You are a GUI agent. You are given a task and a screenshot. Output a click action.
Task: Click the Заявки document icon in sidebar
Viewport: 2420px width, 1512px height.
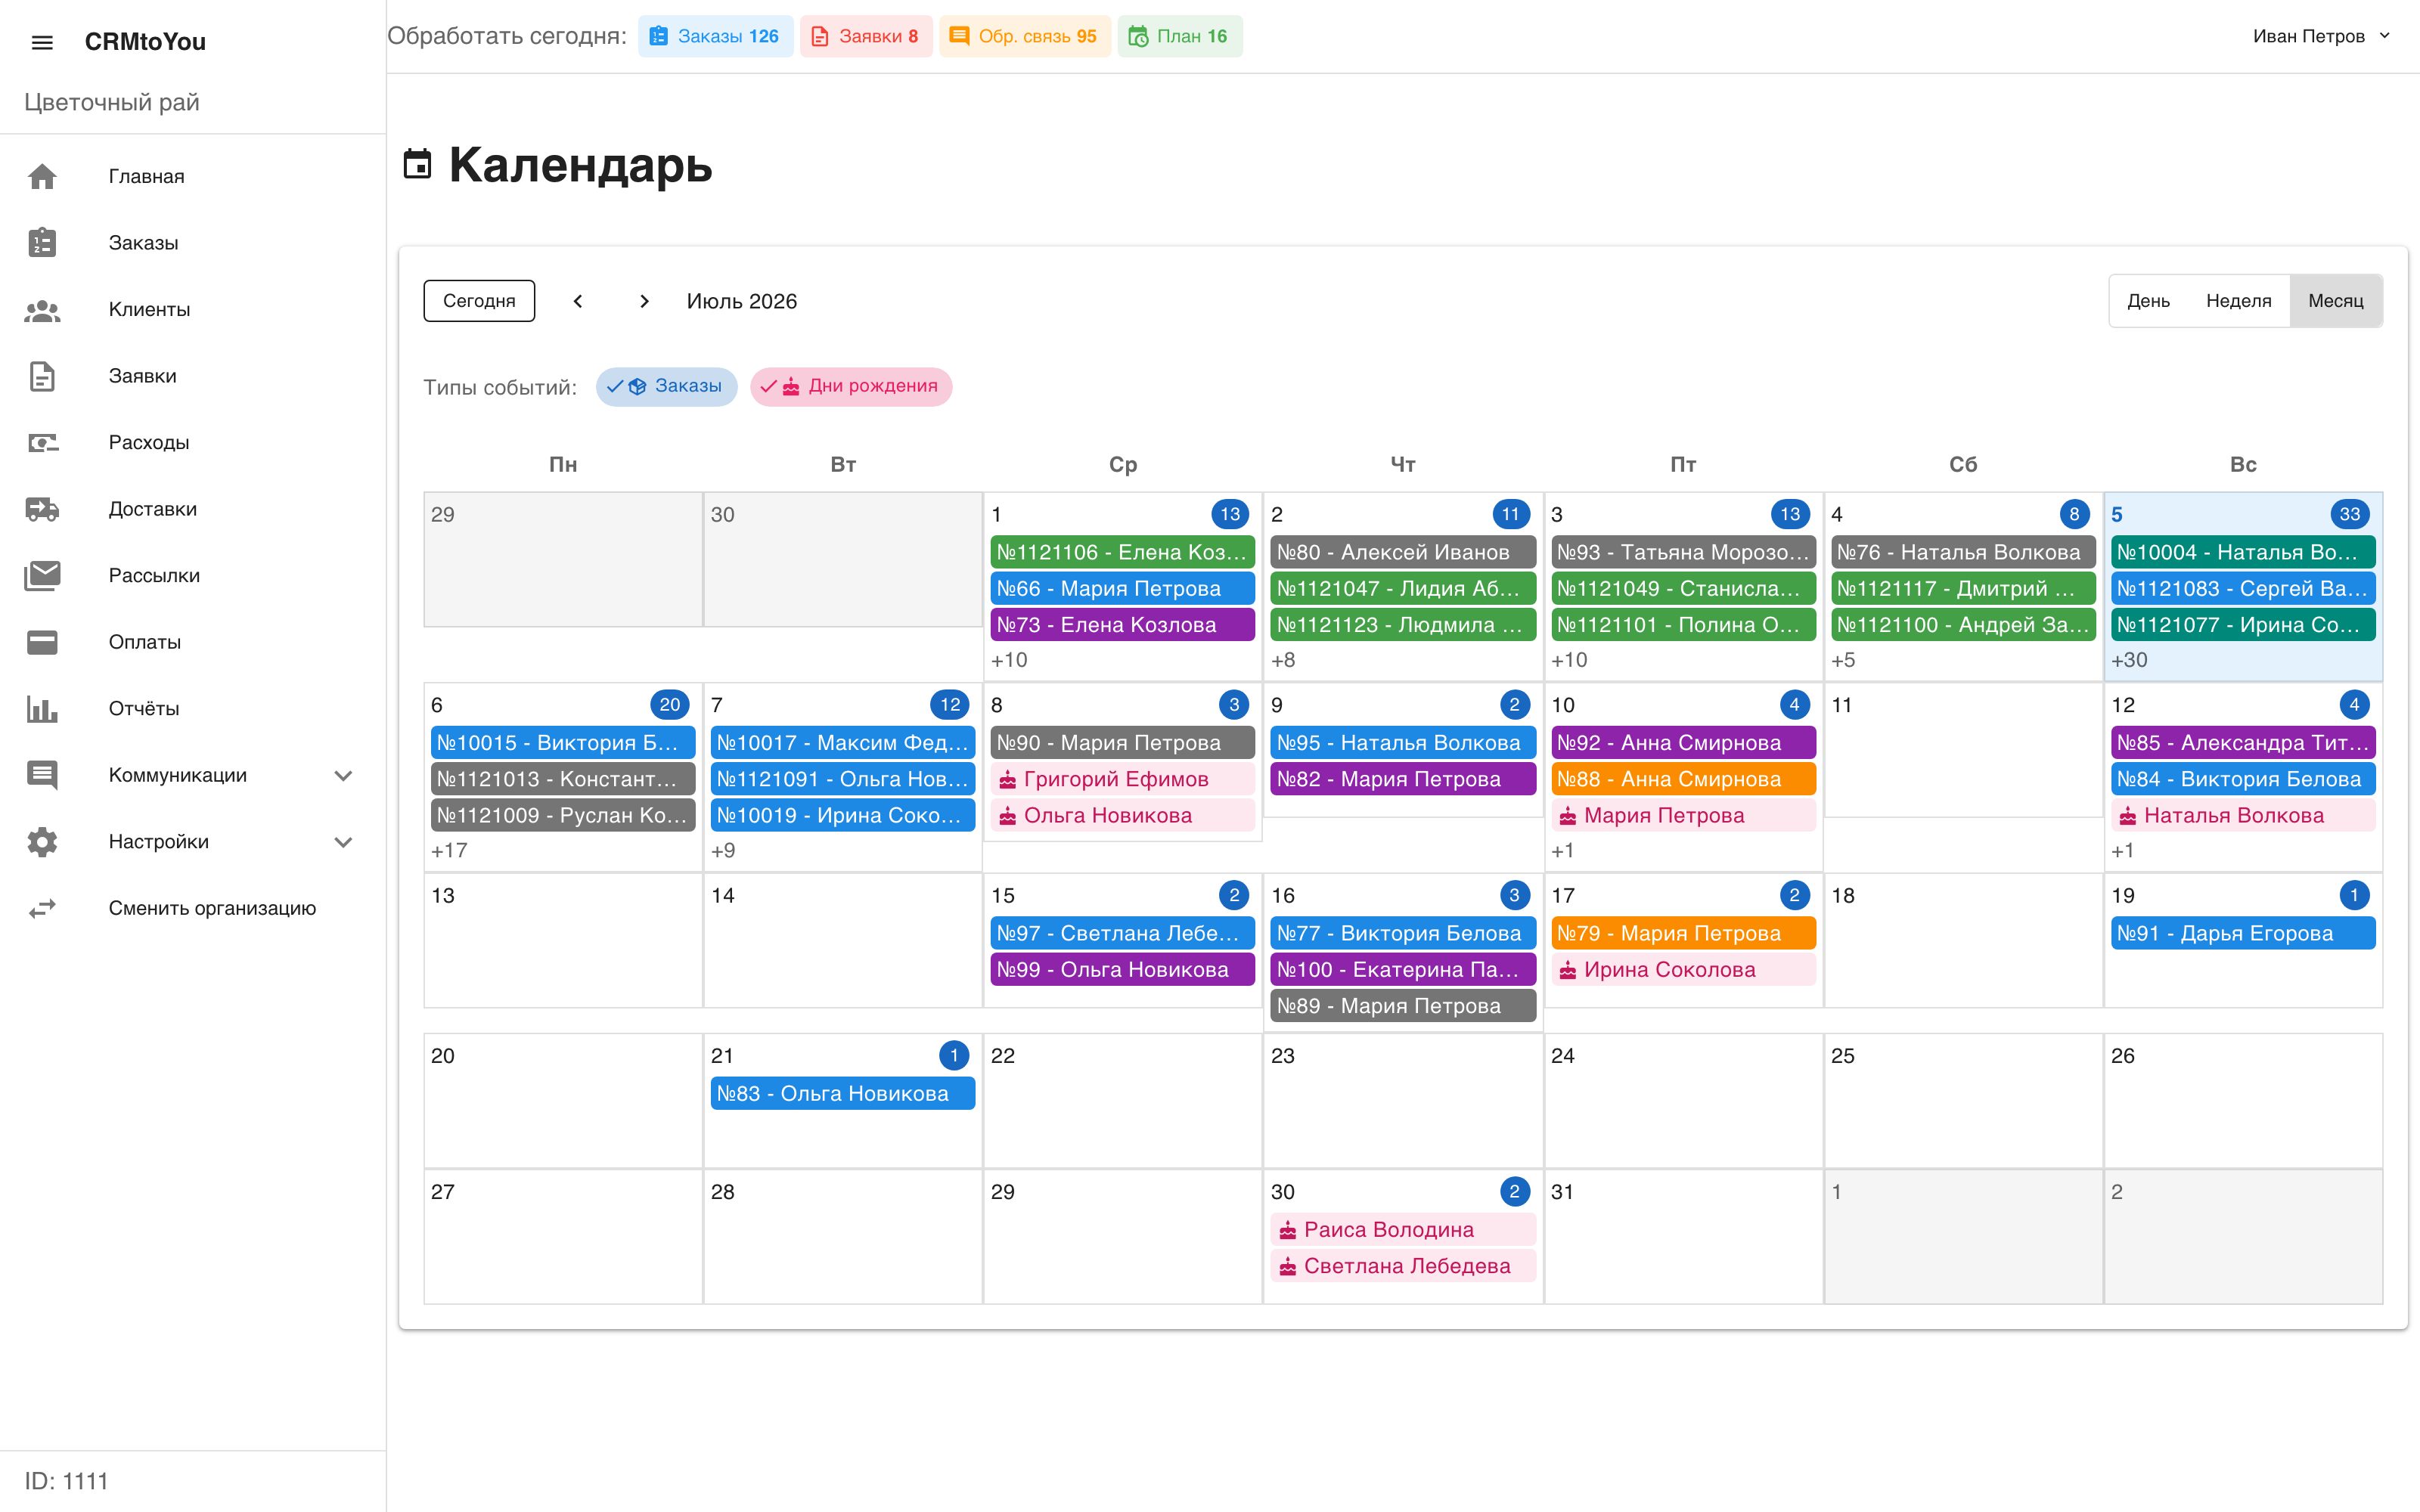click(x=42, y=376)
